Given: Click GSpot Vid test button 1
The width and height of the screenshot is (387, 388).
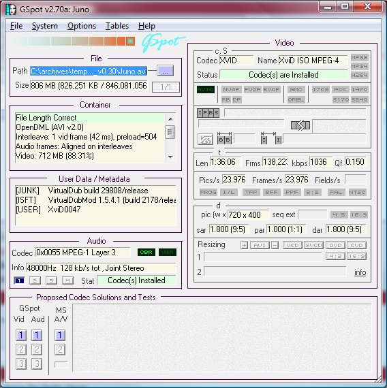Looking at the screenshot, I should tap(21, 335).
